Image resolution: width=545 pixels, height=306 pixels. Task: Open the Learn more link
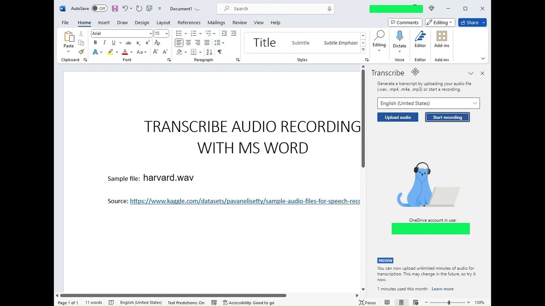pyautogui.click(x=442, y=289)
